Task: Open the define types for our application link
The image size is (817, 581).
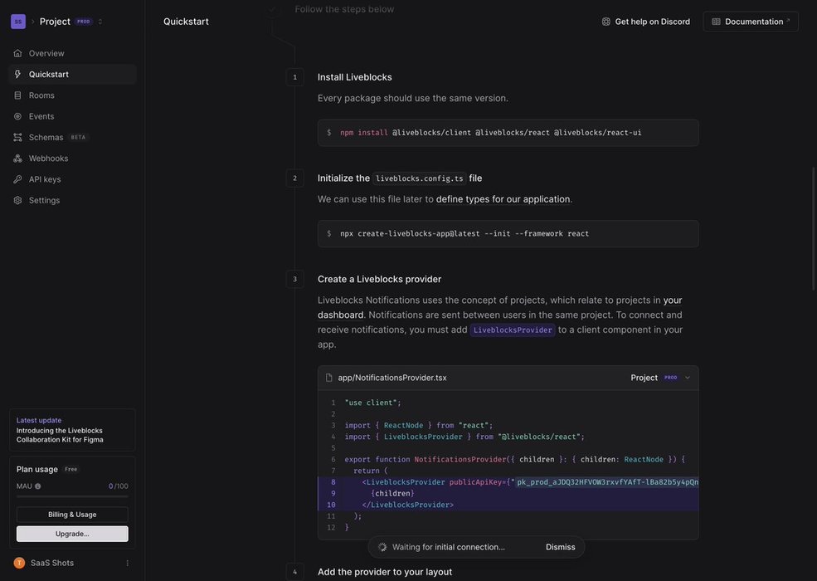Action: click(x=503, y=199)
